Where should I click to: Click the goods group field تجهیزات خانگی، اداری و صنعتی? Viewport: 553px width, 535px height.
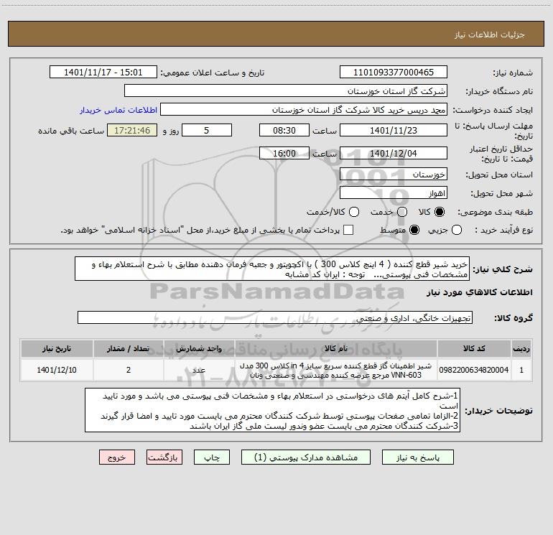[275, 317]
